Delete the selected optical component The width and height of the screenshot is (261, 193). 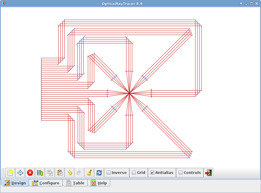[30, 172]
